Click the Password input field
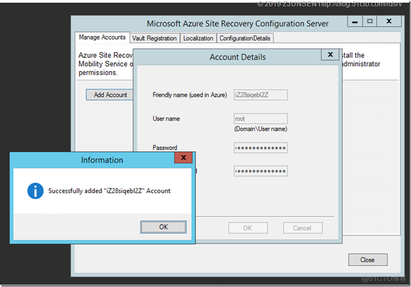411x287 pixels. (x=260, y=148)
